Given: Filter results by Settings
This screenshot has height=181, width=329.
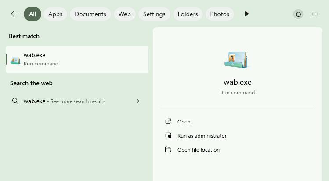Looking at the screenshot, I should pyautogui.click(x=154, y=14).
